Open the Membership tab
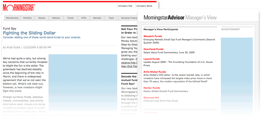 [x=12, y=18]
